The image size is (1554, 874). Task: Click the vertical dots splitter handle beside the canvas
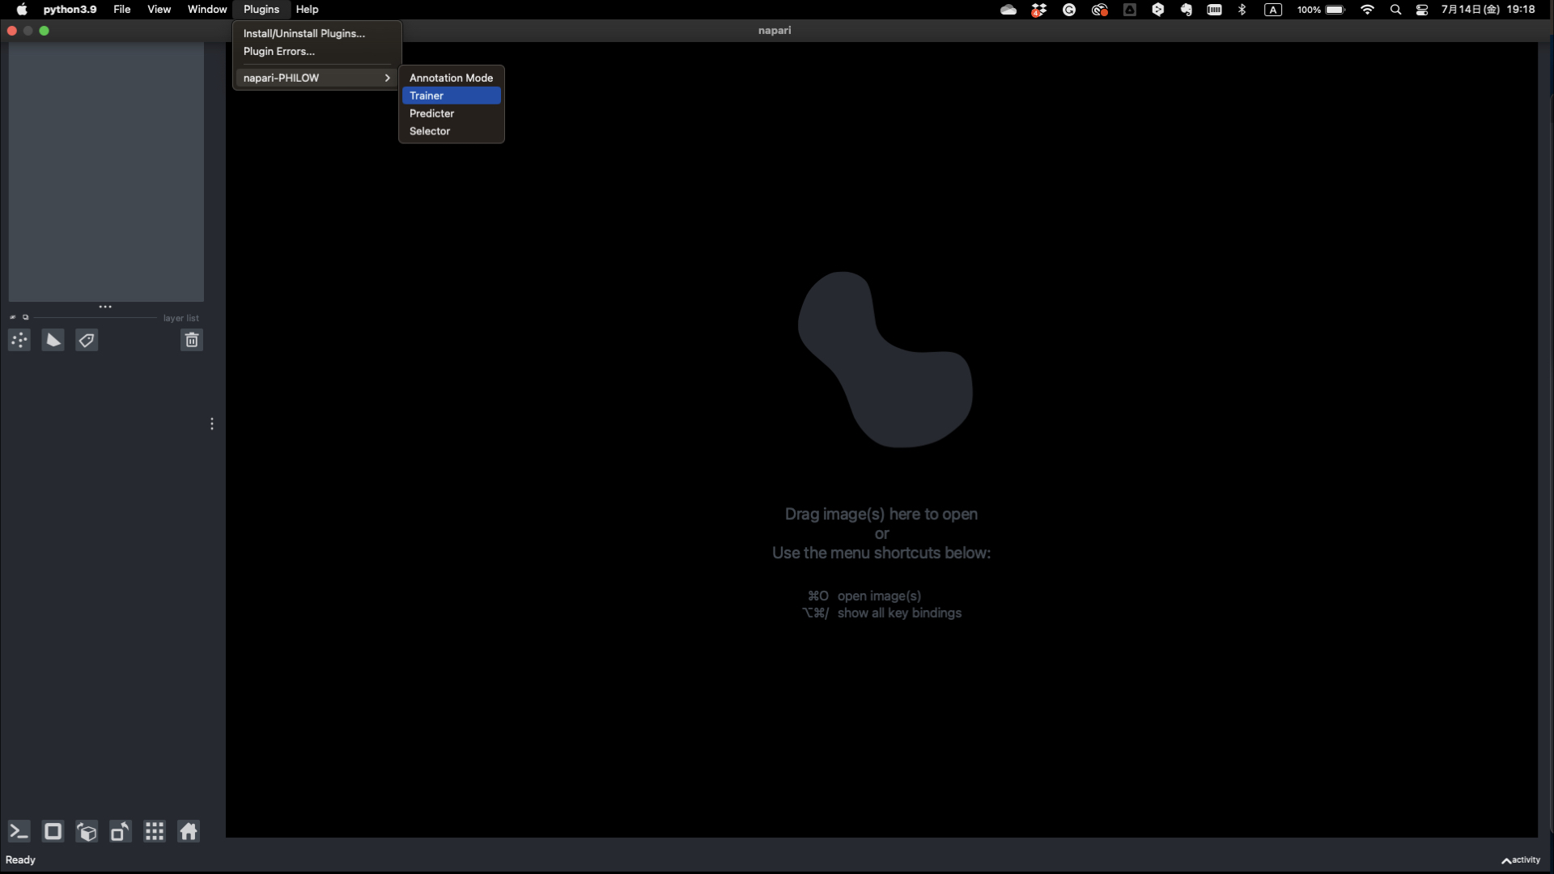(212, 424)
